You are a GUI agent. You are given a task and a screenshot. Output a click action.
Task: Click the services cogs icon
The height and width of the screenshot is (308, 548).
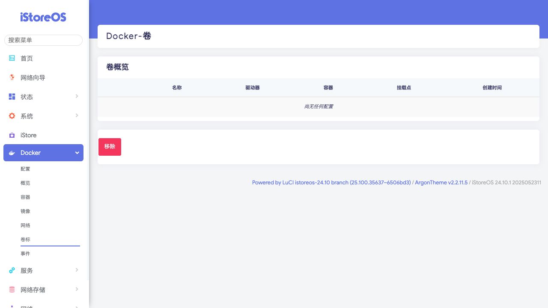(x=12, y=270)
